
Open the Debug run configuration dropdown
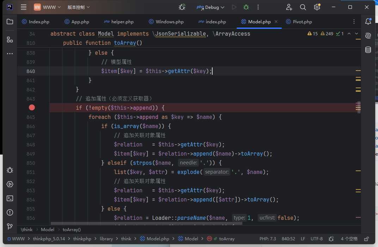[x=212, y=7]
